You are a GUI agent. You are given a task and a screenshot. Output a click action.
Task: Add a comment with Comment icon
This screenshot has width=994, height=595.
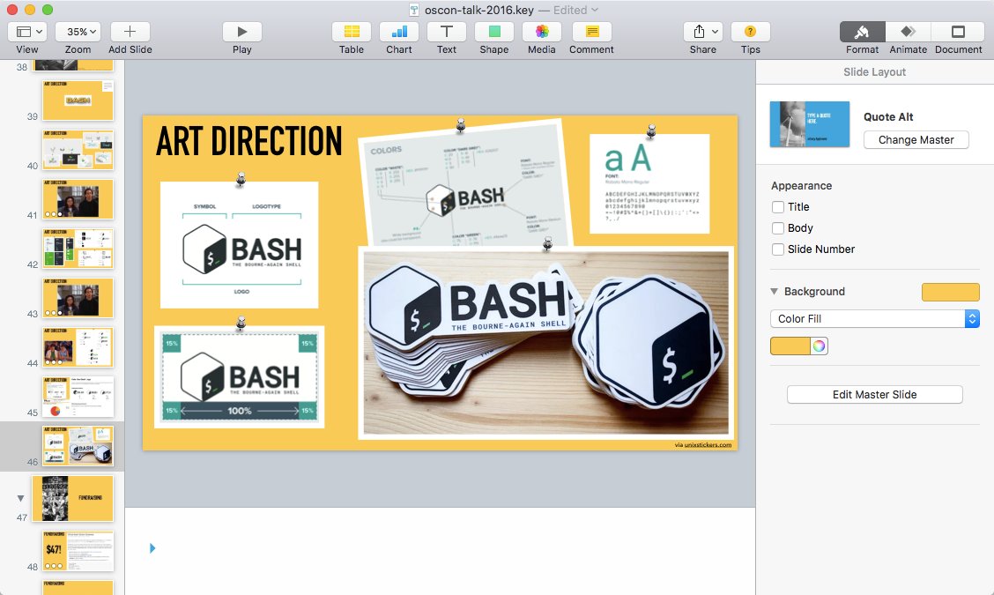click(x=591, y=32)
